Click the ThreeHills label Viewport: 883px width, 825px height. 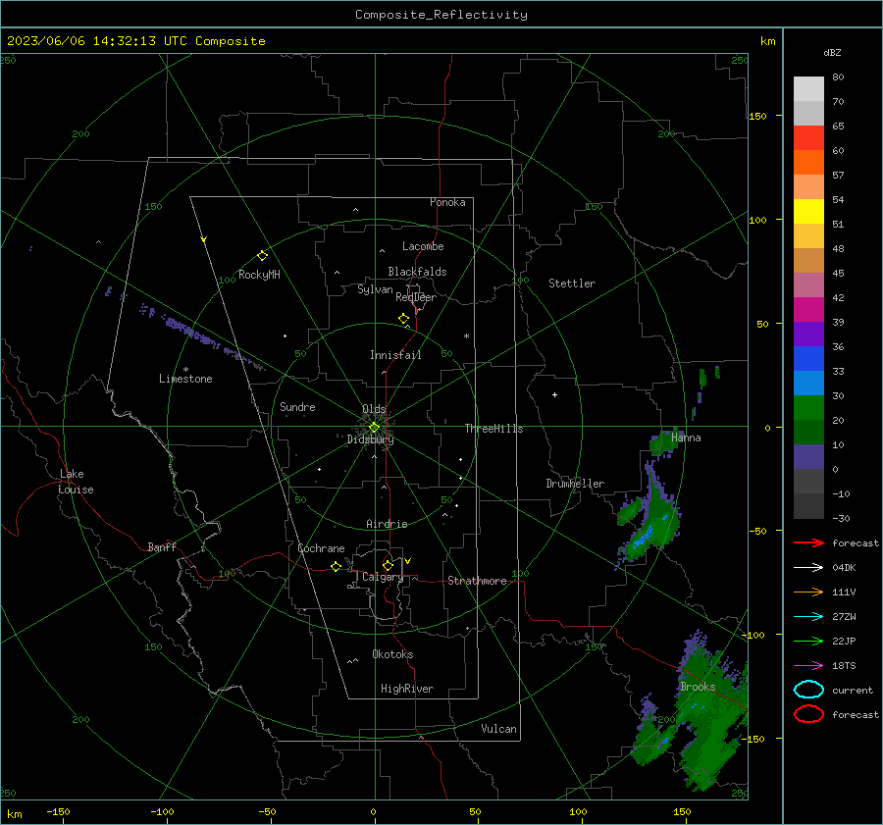493,429
